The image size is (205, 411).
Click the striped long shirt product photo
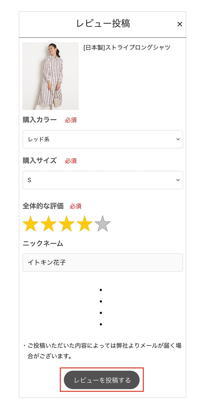click(51, 76)
